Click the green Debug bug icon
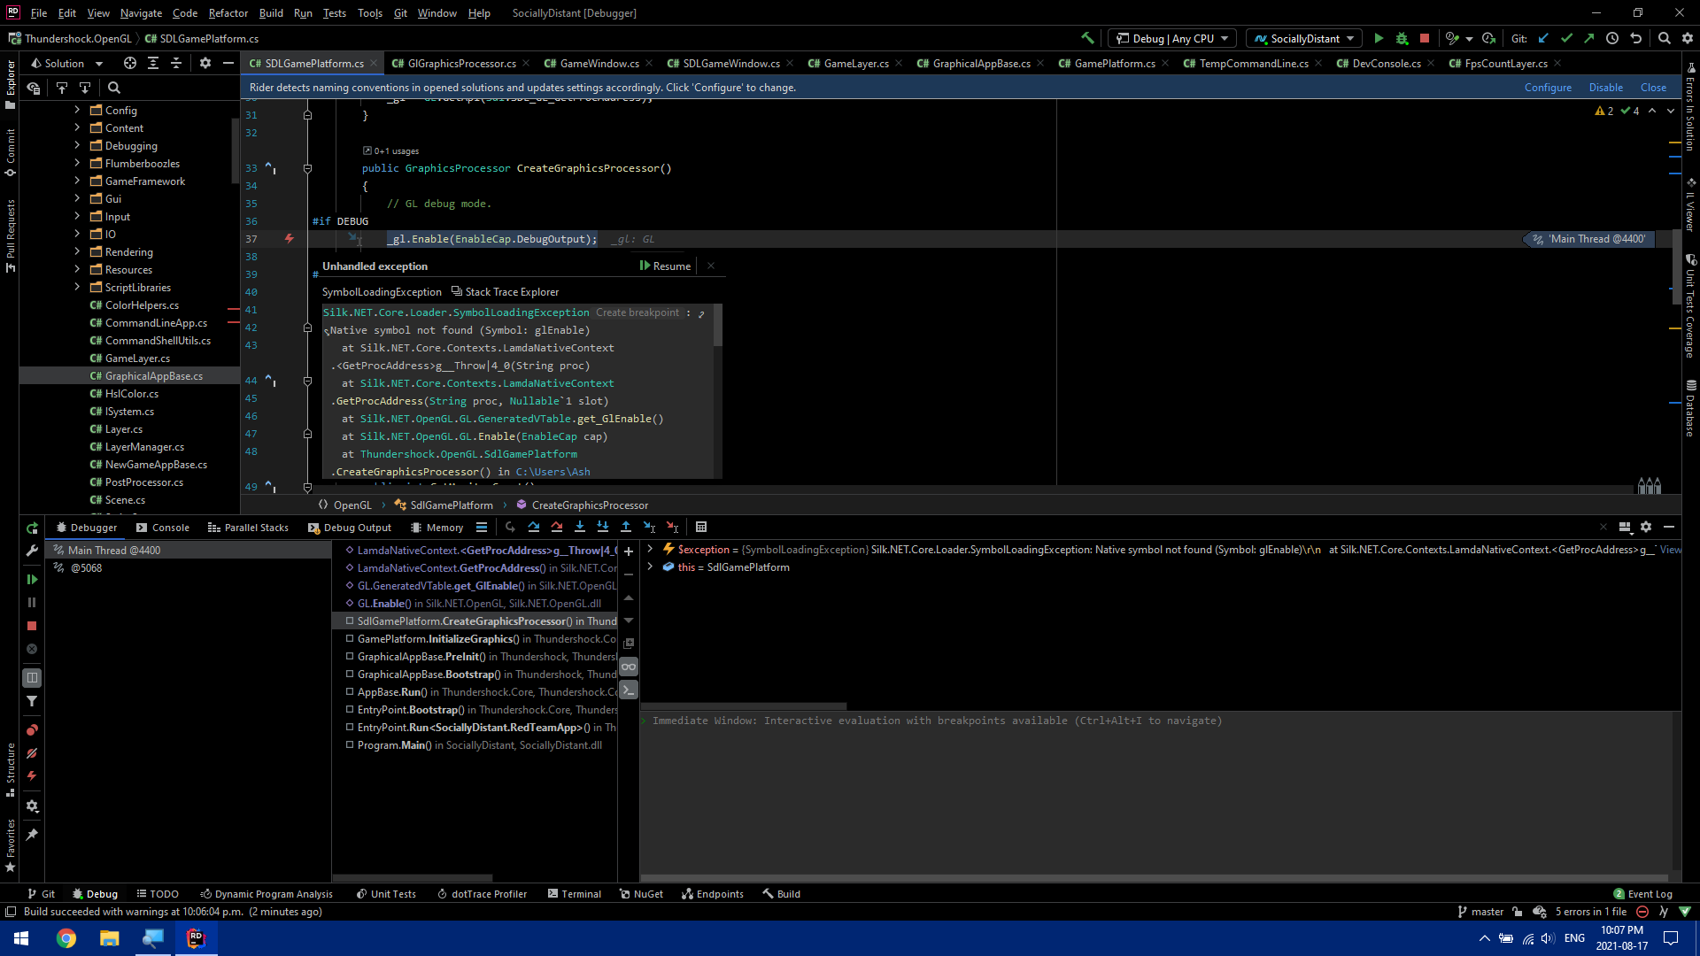 pos(1402,38)
